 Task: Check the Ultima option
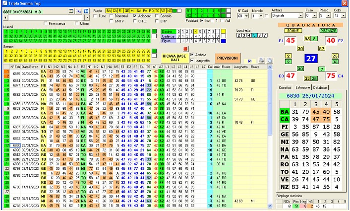tap(76, 23)
